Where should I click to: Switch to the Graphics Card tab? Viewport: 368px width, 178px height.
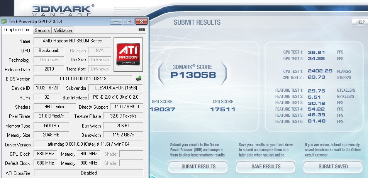coord(17,30)
